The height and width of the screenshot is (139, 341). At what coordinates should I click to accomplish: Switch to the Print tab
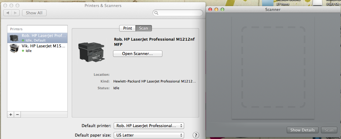click(x=127, y=28)
